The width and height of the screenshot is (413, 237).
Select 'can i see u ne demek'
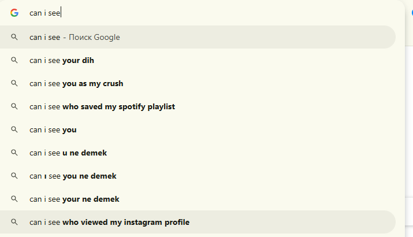198,153
